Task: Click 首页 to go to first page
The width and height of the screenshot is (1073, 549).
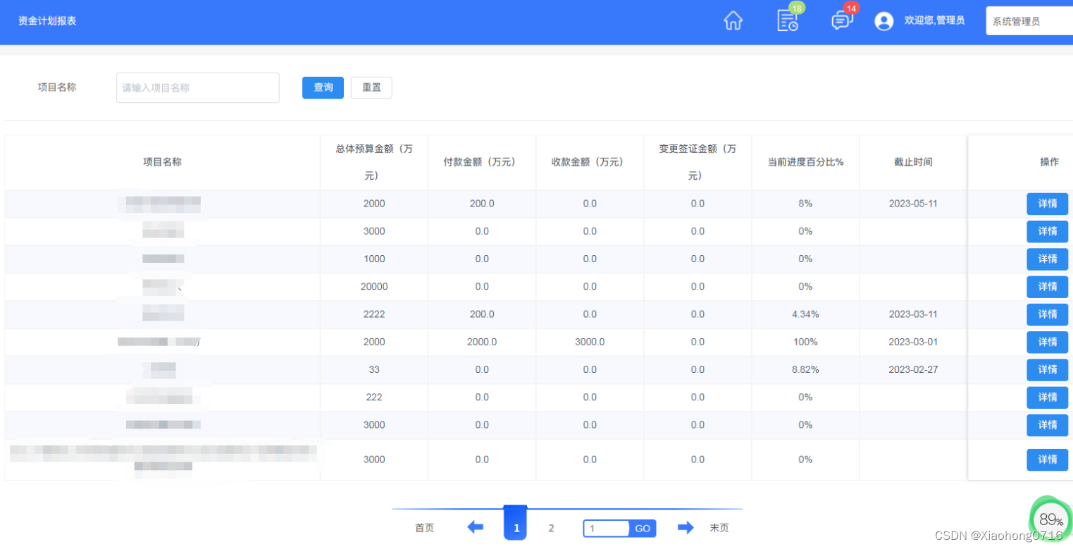Action: [424, 528]
